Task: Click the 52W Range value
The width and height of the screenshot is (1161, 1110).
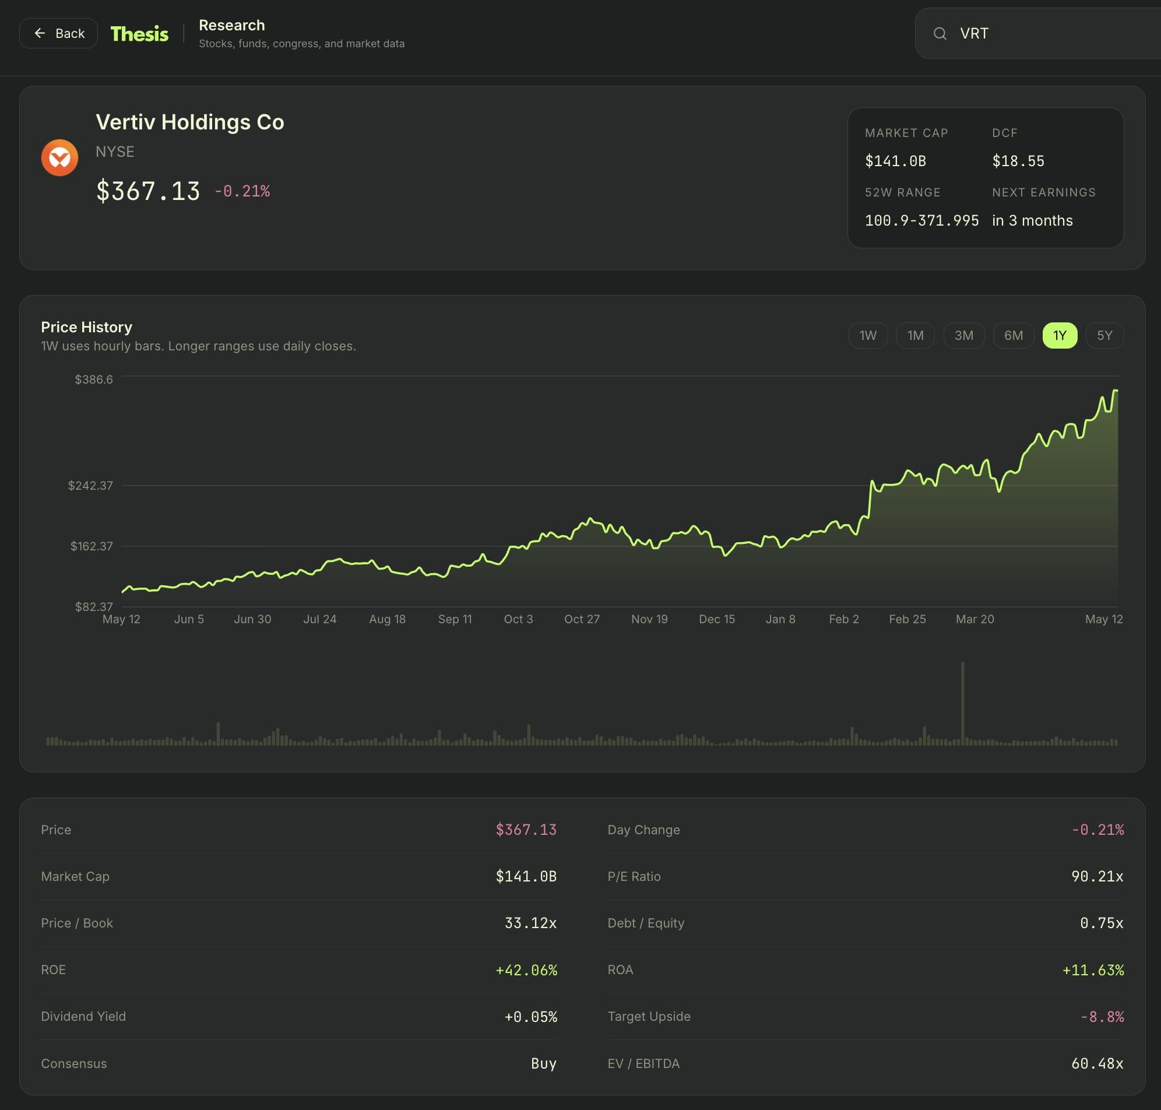Action: tap(921, 221)
